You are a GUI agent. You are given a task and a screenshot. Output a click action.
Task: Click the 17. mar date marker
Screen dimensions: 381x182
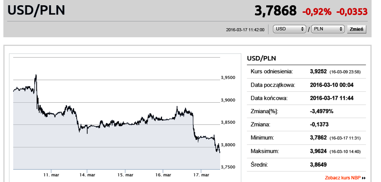point(201,175)
